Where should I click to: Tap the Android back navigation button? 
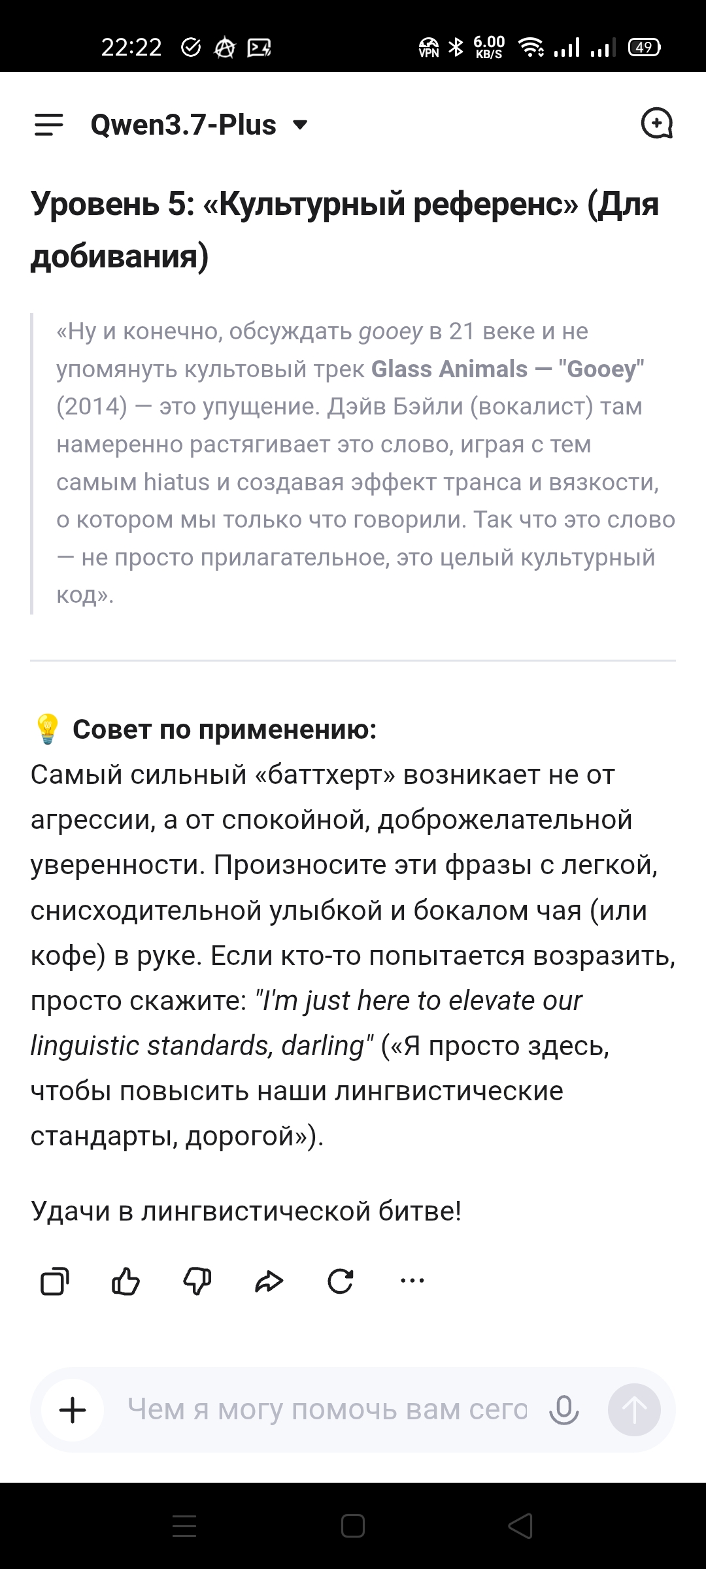click(520, 1526)
